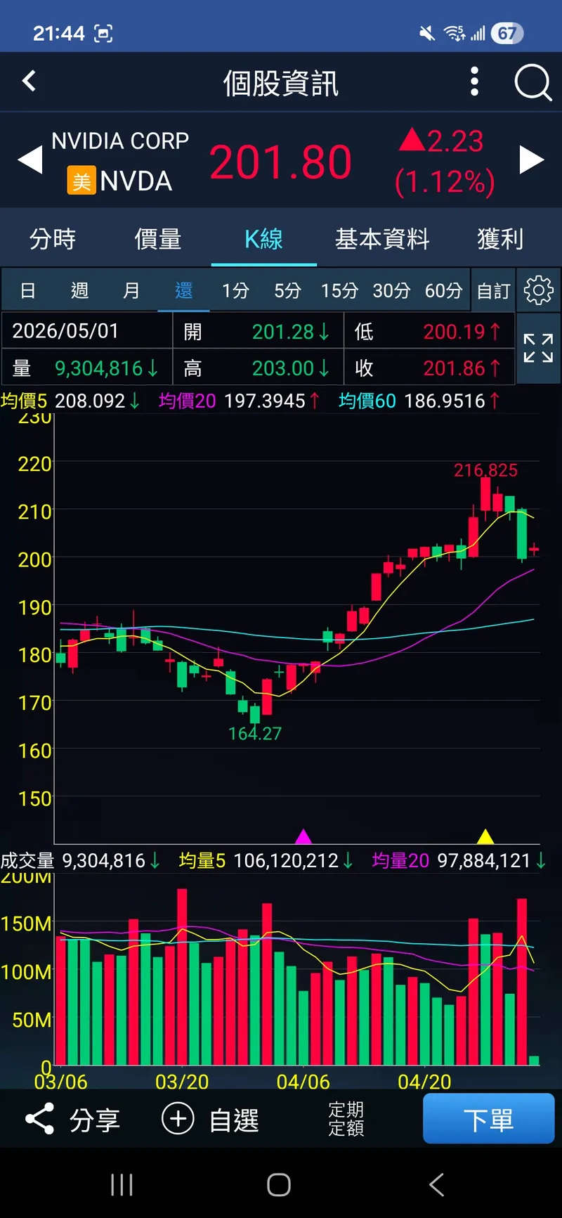The image size is (562, 1218).
Task: Tap the 收 201.86 close price cell
Action: [x=429, y=368]
